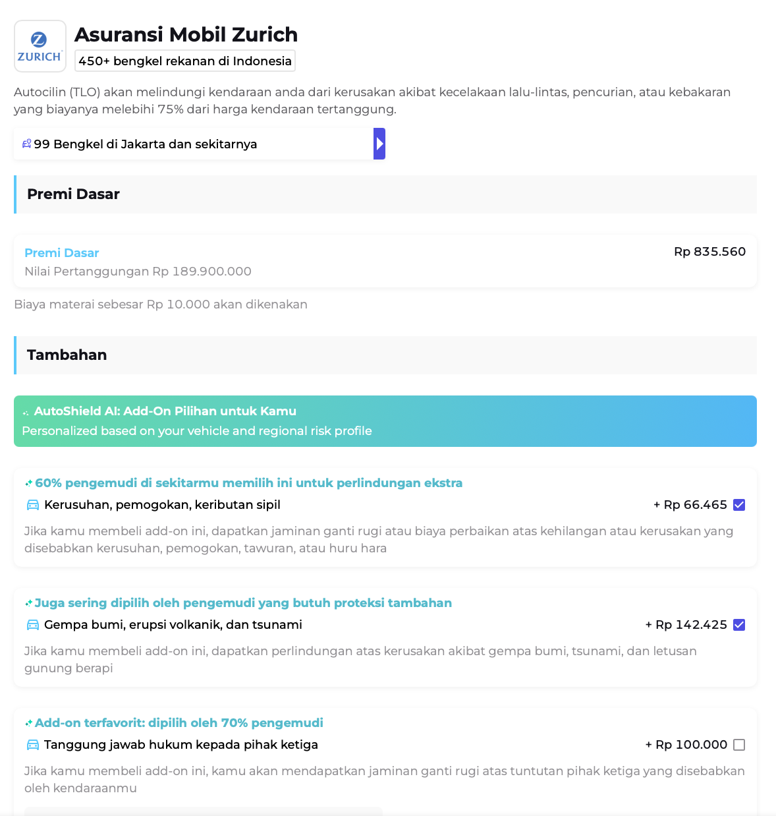Click sparkle icon beside Juga sering dipilih
The height and width of the screenshot is (816, 776).
[29, 603]
